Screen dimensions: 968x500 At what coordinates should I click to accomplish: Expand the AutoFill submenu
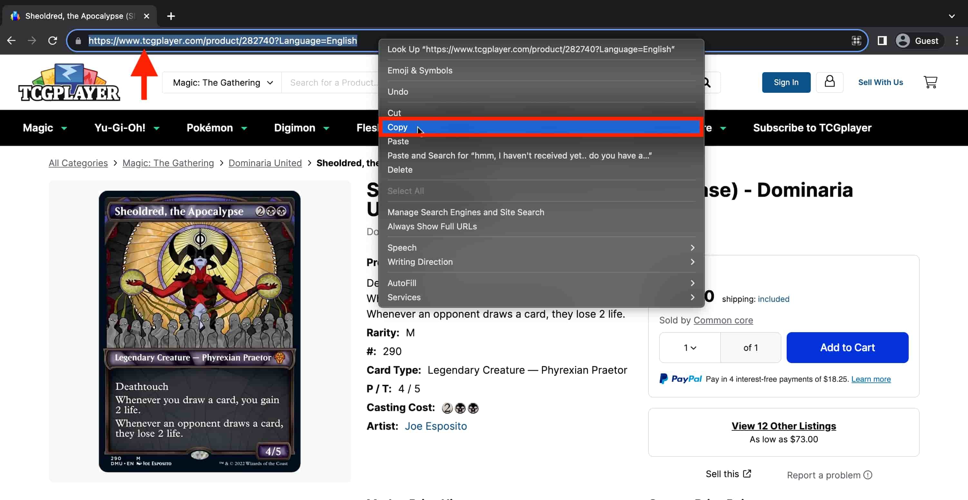[x=541, y=283]
